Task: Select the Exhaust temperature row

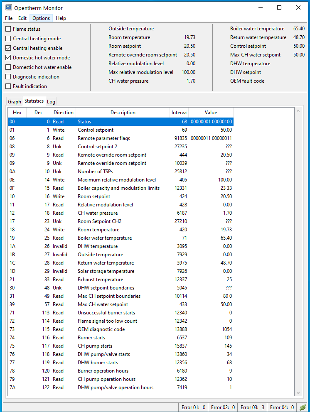Action: click(x=121, y=280)
